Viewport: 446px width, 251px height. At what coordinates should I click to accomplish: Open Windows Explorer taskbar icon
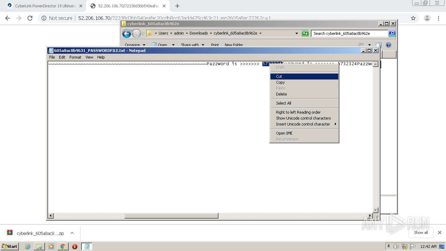[x=39, y=246]
